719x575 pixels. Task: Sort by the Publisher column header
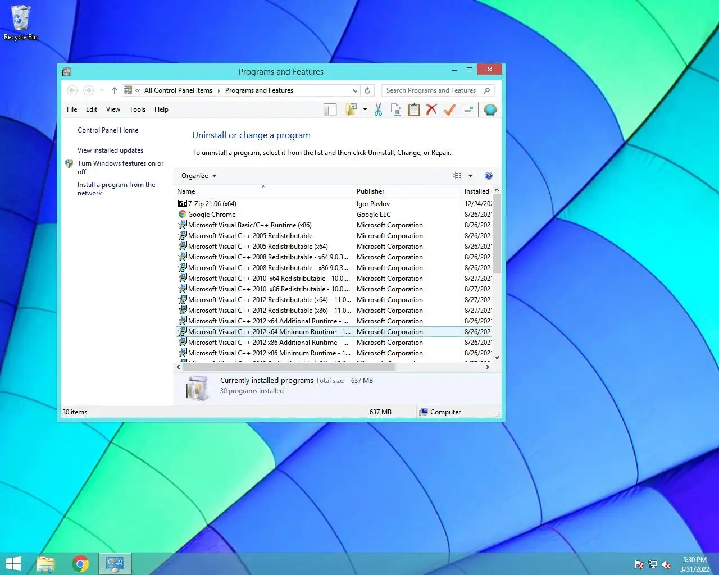406,191
